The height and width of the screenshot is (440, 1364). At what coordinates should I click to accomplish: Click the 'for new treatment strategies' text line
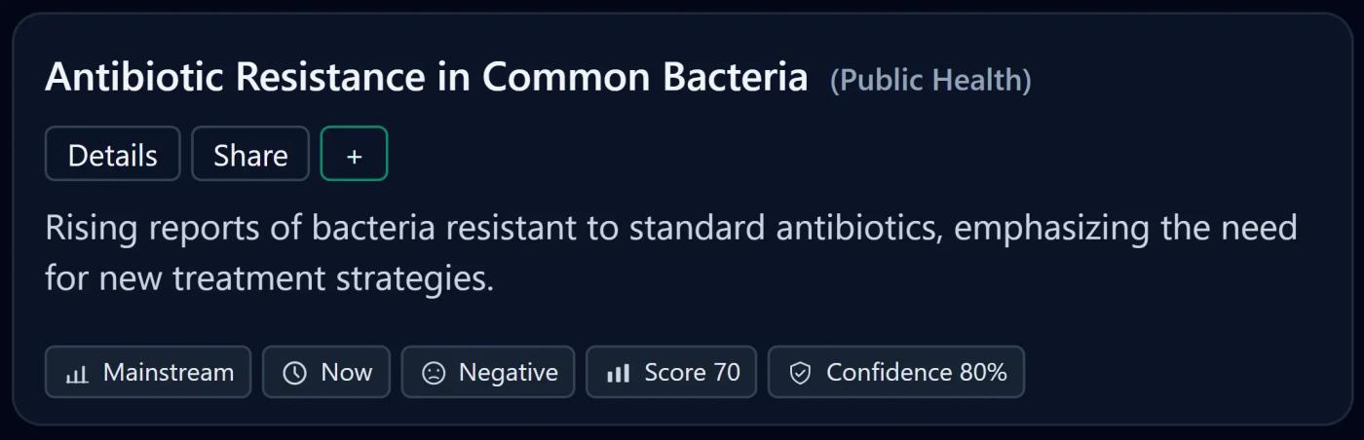pyautogui.click(x=270, y=279)
